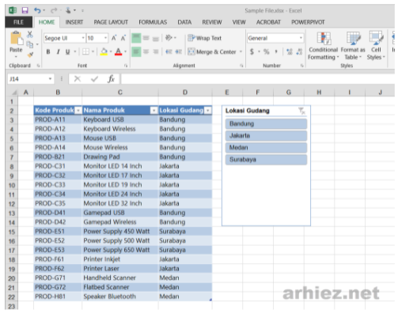Switch to the DATA tab

point(184,22)
